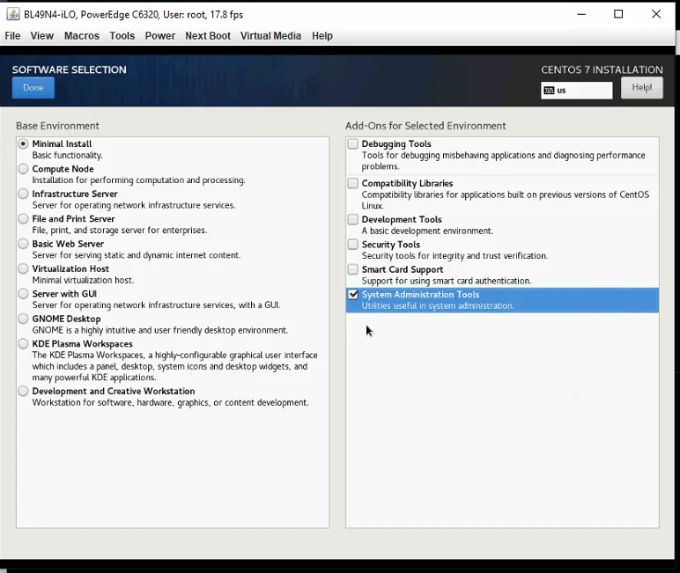Image resolution: width=680 pixels, height=573 pixels.
Task: Open the Next Boot menu
Action: coord(208,36)
